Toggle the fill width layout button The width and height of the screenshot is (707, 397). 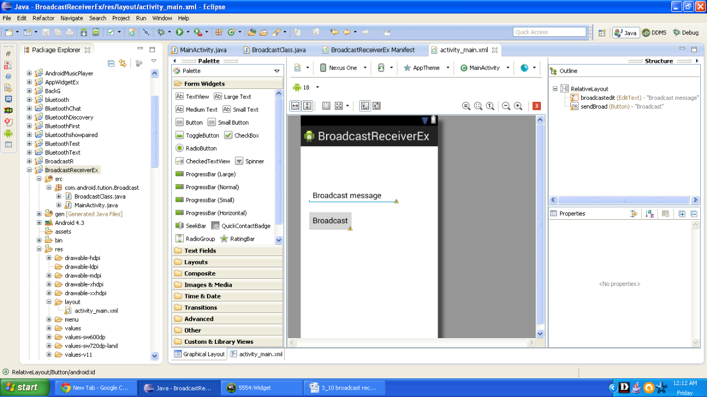[295, 106]
